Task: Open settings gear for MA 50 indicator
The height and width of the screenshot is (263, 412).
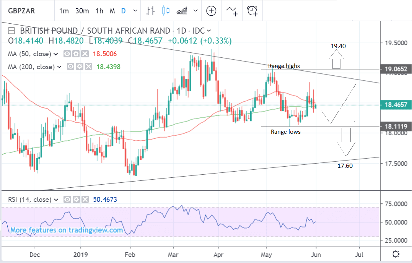Action: pyautogui.click(x=75, y=54)
